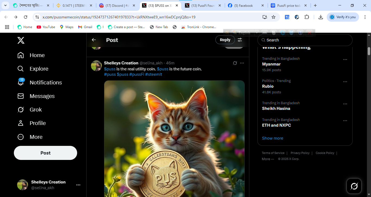Bookmark this page with the star icon
This screenshot has height=197, width=371.
(x=273, y=17)
